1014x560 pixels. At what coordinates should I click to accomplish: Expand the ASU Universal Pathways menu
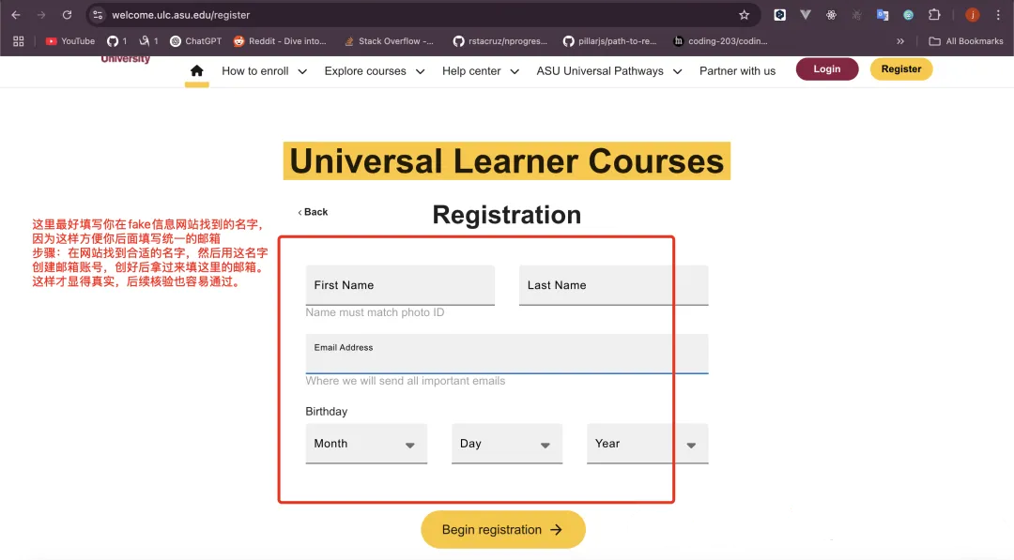pyautogui.click(x=608, y=71)
